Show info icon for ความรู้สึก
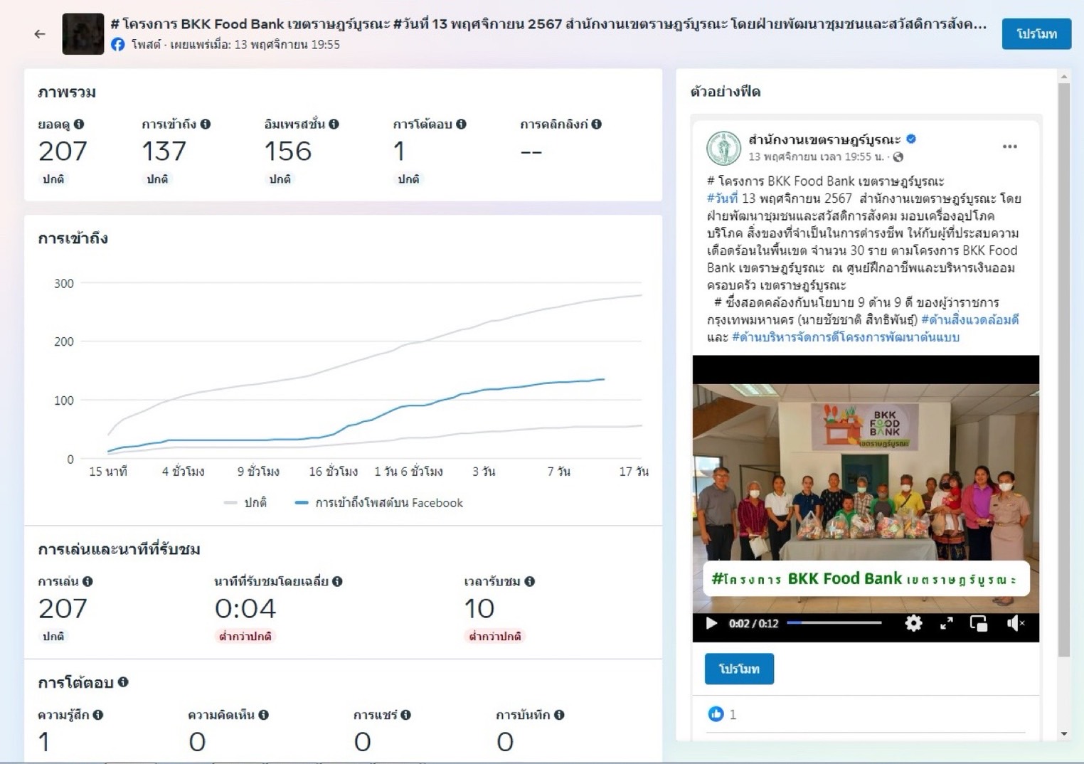This screenshot has height=764, width=1084. coord(98,715)
